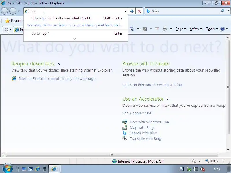
Task: Click the status bar privacy lock icon
Action: (194, 161)
